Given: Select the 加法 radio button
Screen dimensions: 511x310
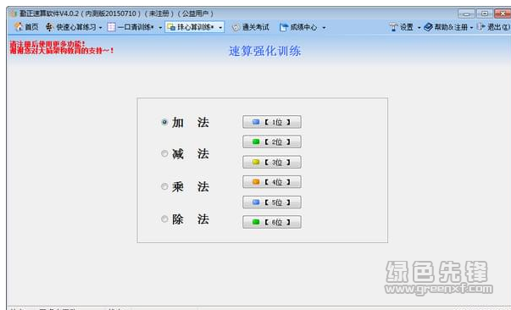Looking at the screenshot, I should (x=164, y=122).
